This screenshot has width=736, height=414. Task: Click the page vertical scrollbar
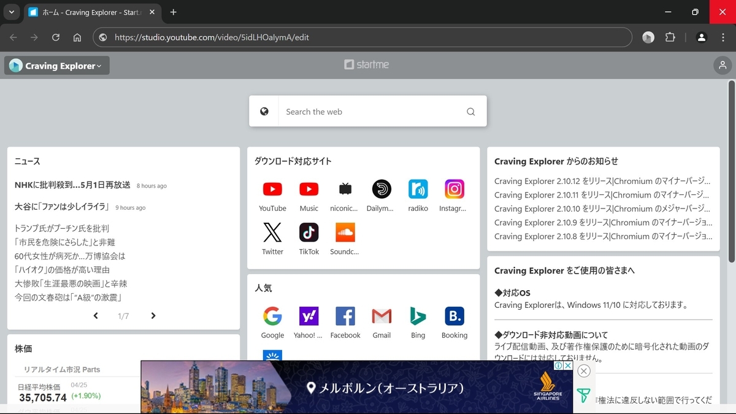click(x=731, y=172)
